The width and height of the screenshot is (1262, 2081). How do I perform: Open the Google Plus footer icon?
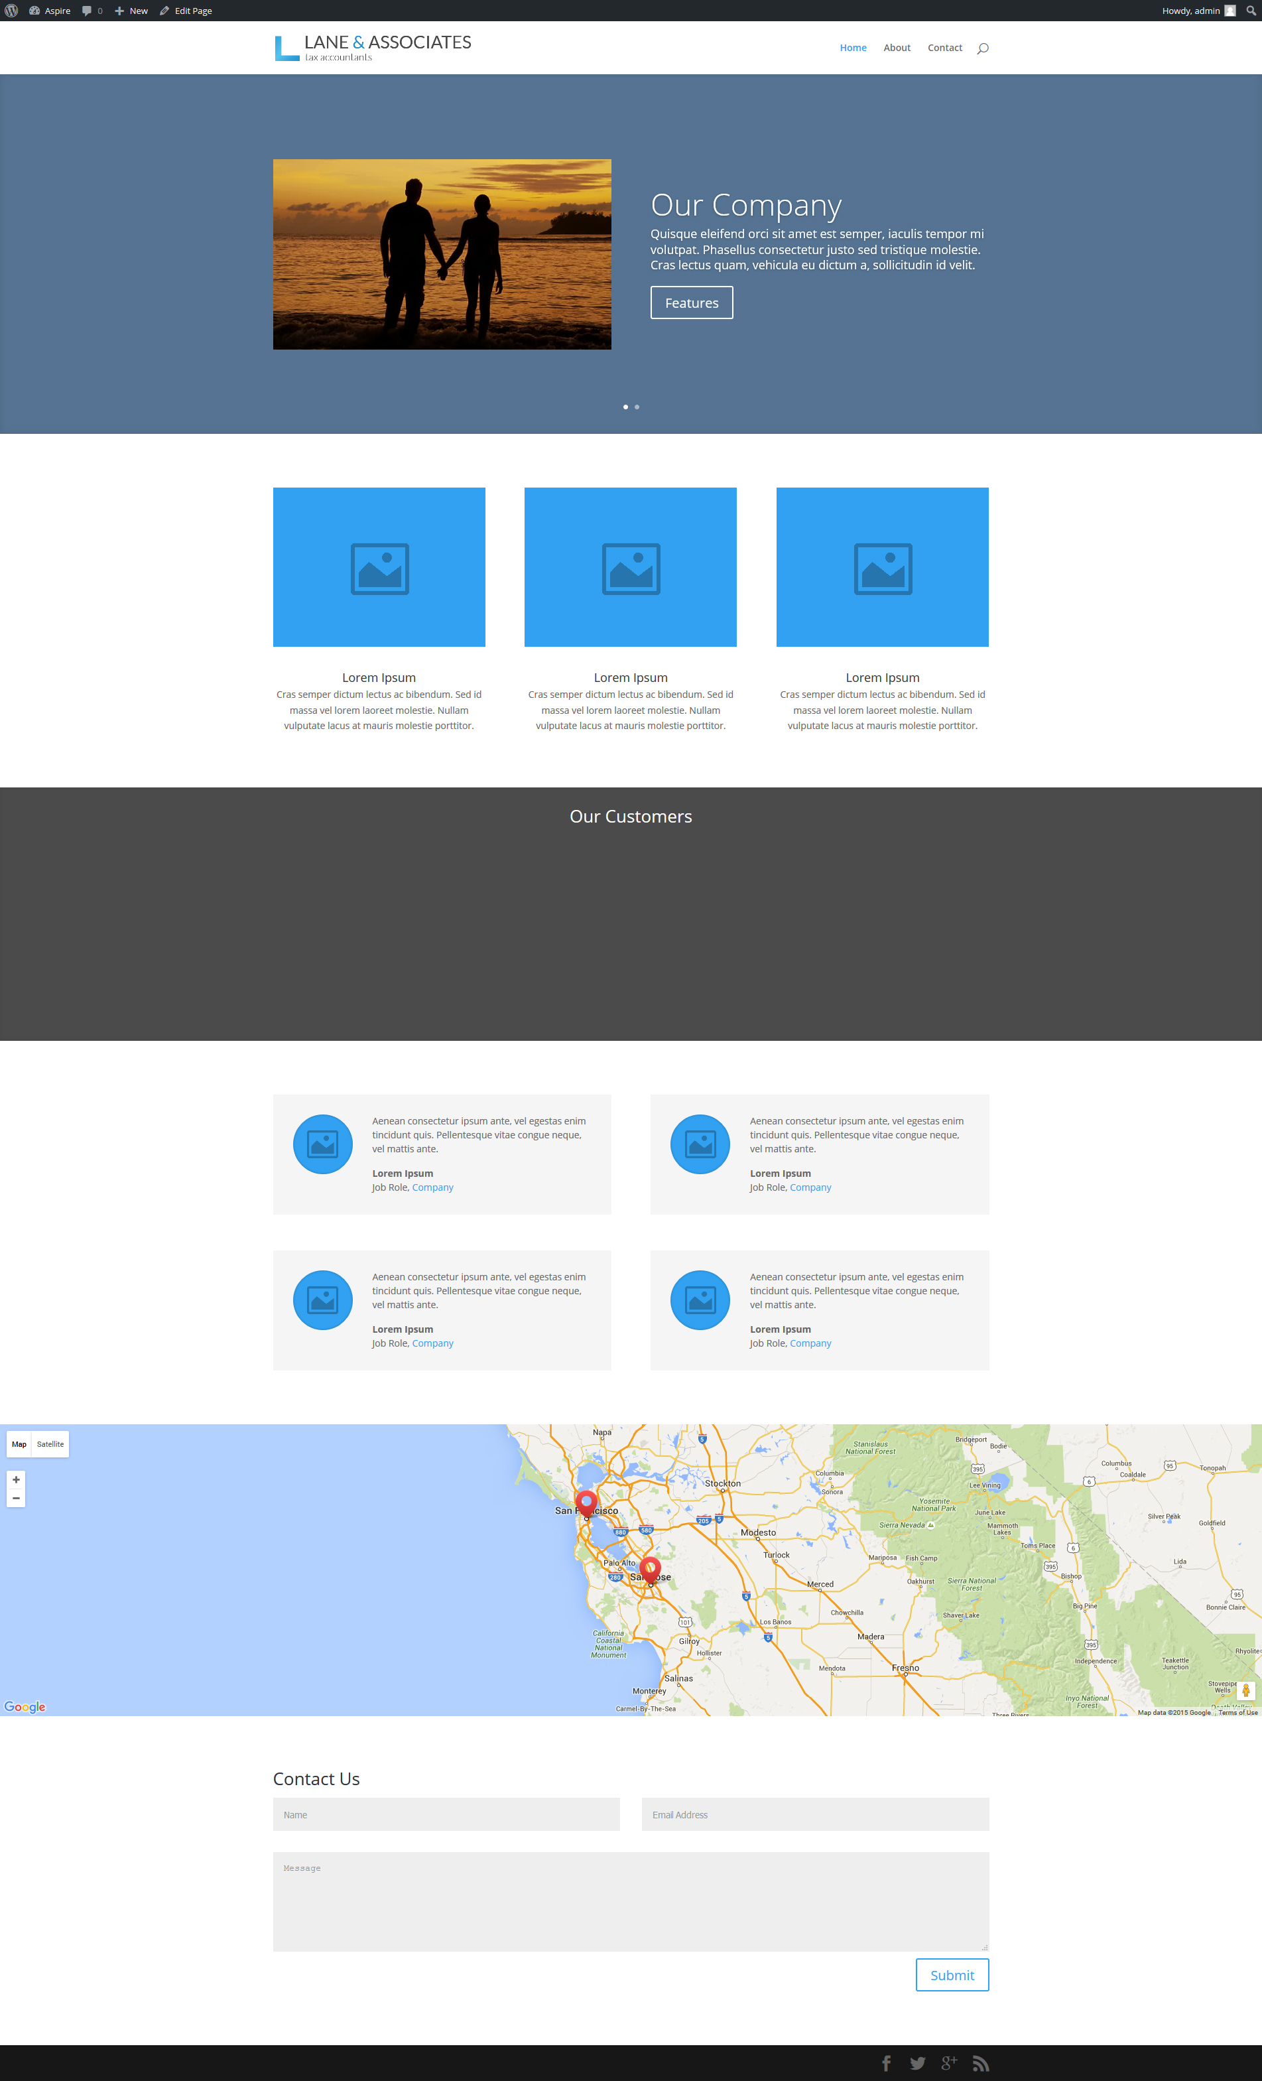coord(949,2063)
